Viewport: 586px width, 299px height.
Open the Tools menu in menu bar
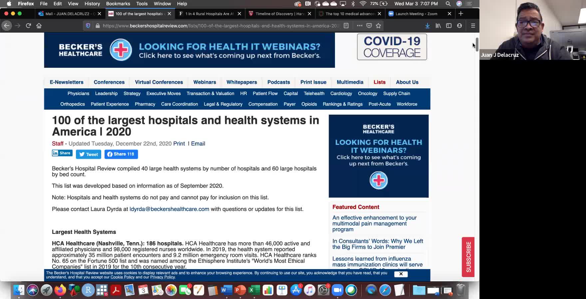click(x=142, y=4)
